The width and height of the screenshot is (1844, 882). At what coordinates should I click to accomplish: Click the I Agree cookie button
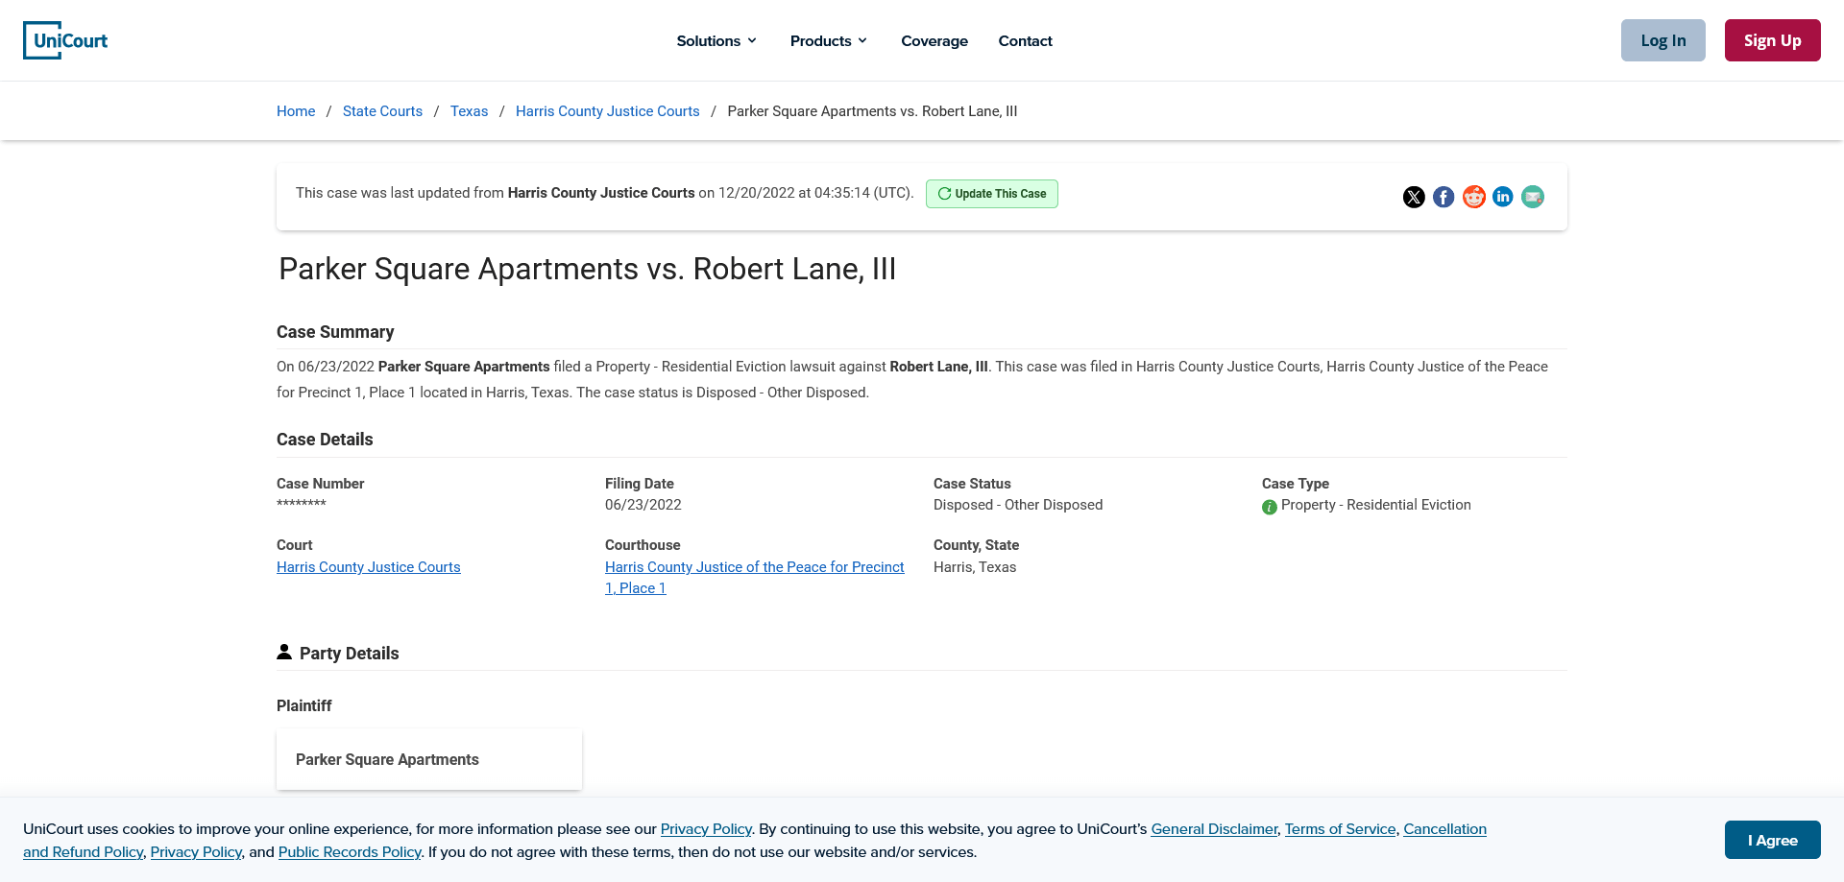(1773, 840)
